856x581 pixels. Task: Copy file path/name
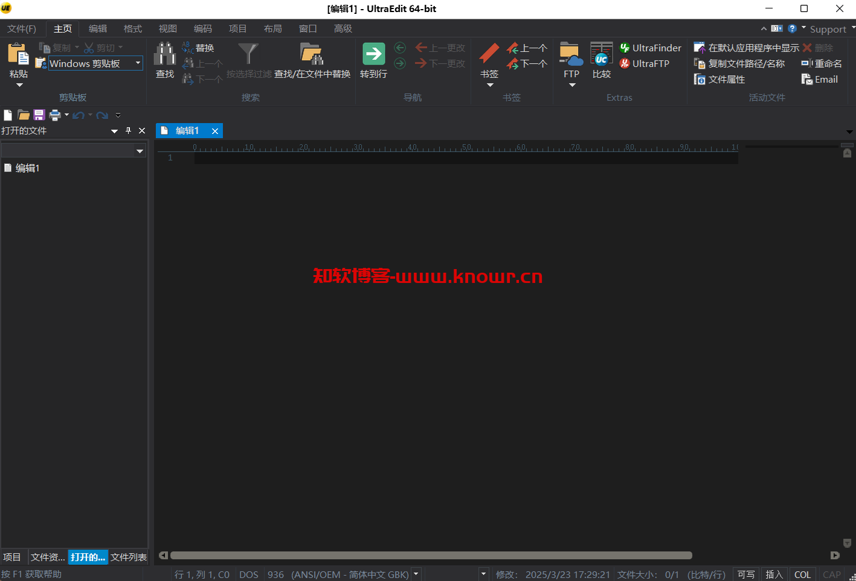(x=739, y=63)
